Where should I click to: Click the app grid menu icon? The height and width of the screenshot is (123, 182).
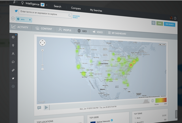coord(14,2)
